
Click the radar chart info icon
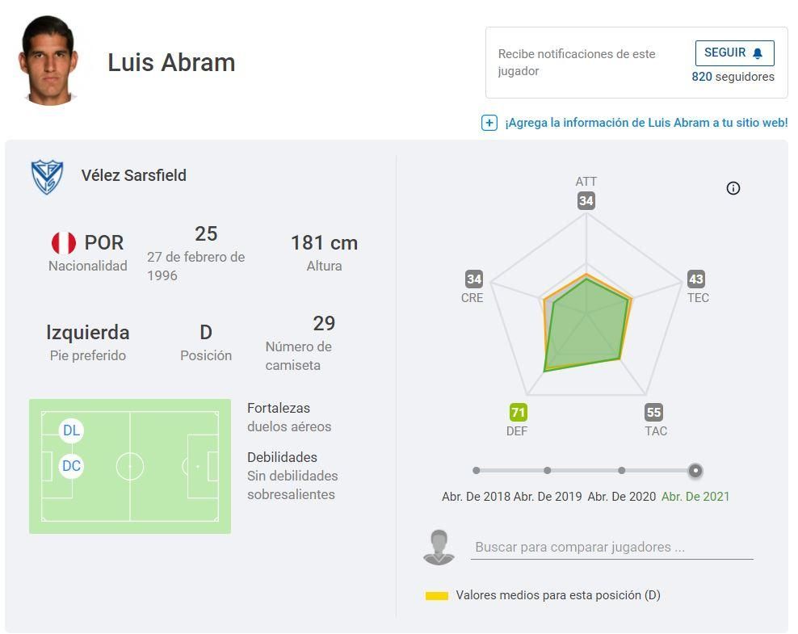733,188
